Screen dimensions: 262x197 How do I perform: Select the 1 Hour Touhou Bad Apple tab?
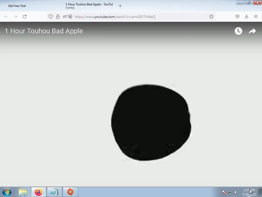(89, 6)
